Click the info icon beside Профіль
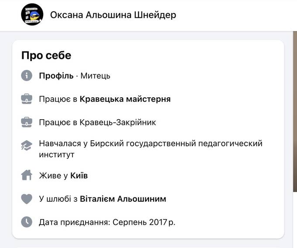The width and height of the screenshot is (297, 248). tap(27, 76)
